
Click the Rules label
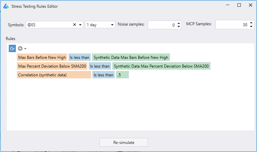(10, 39)
